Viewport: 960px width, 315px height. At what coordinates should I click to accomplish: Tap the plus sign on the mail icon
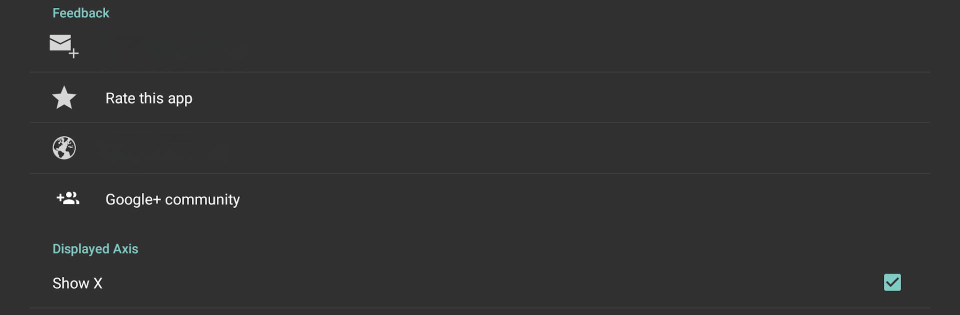74,53
